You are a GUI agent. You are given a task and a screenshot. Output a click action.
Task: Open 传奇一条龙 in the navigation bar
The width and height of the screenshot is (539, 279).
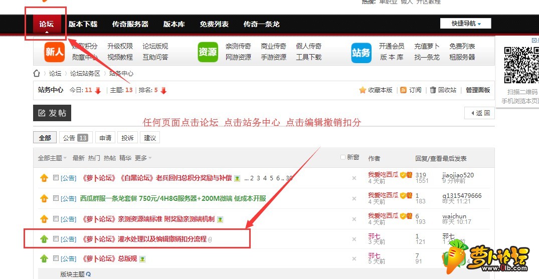[262, 24]
